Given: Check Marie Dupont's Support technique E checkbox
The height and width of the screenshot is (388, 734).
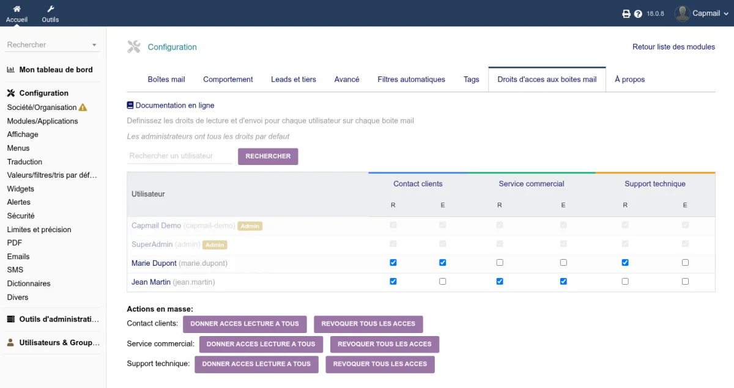Looking at the screenshot, I should coord(685,263).
